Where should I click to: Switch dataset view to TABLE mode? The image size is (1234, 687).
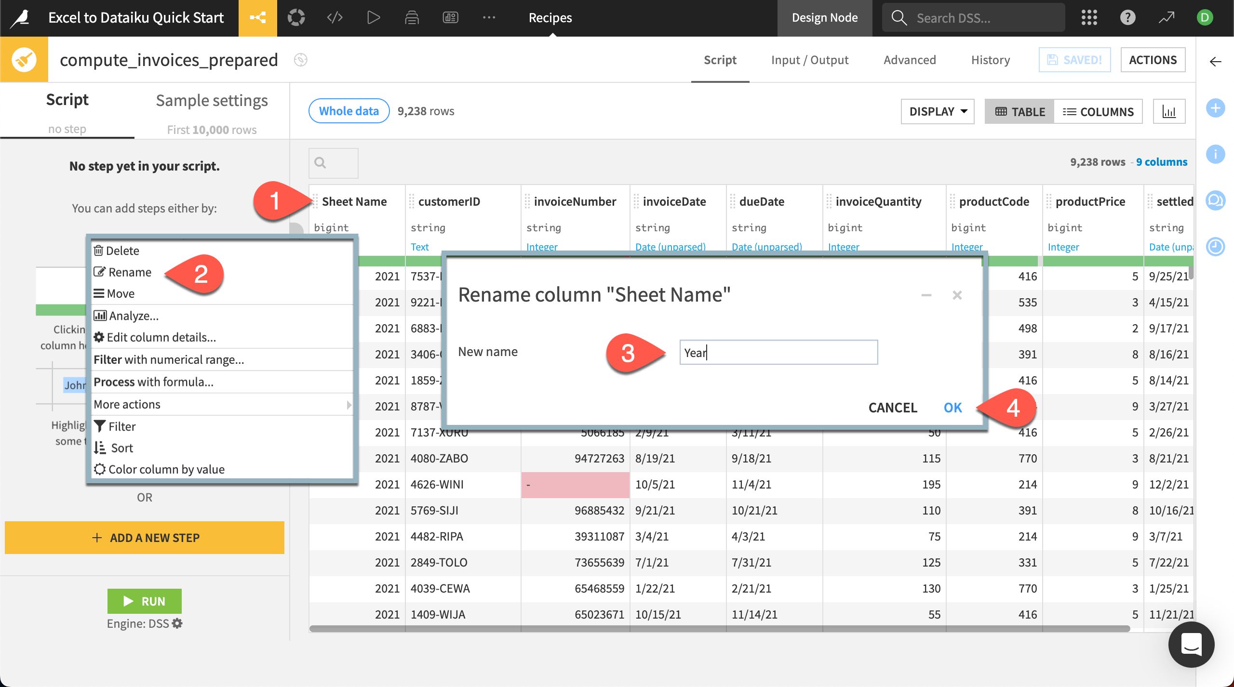(1019, 111)
